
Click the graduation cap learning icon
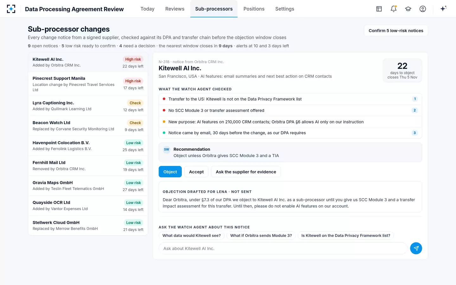408,9
